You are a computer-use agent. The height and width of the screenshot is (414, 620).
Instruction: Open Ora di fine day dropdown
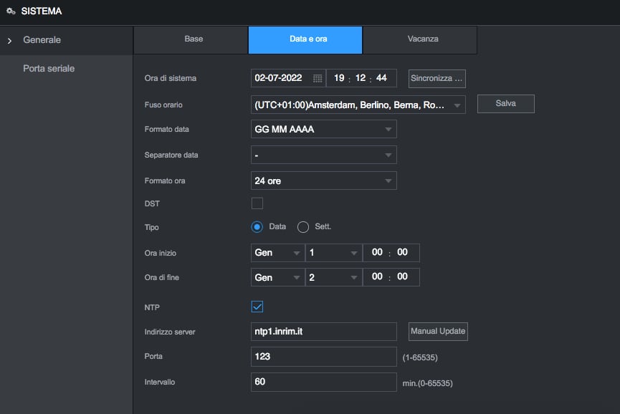(333, 277)
